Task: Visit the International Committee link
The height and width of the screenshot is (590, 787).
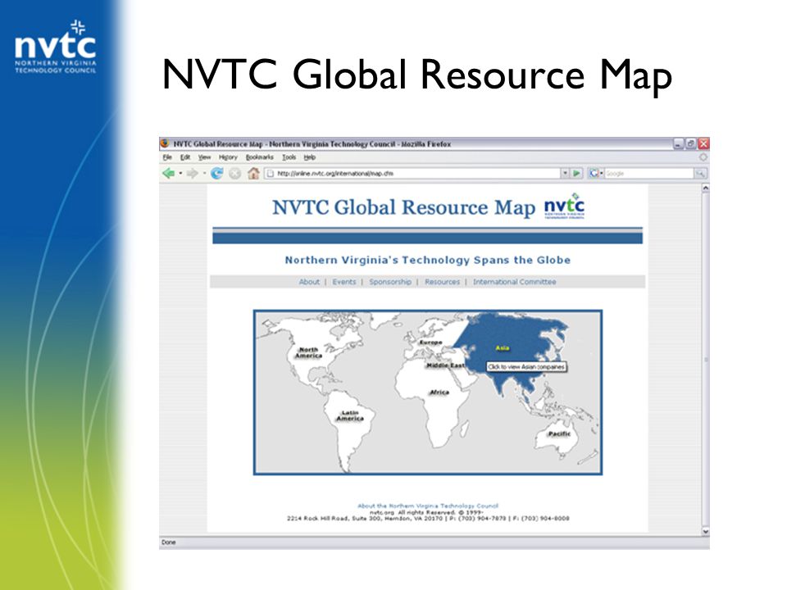Action: tap(515, 282)
